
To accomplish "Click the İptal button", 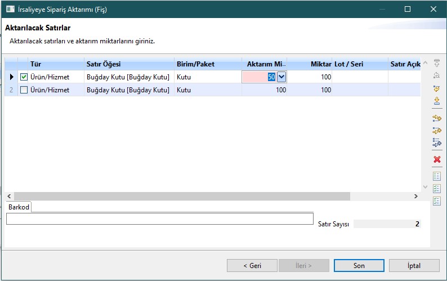I will (x=414, y=266).
